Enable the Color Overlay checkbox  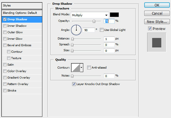pyautogui.click(x=5, y=71)
